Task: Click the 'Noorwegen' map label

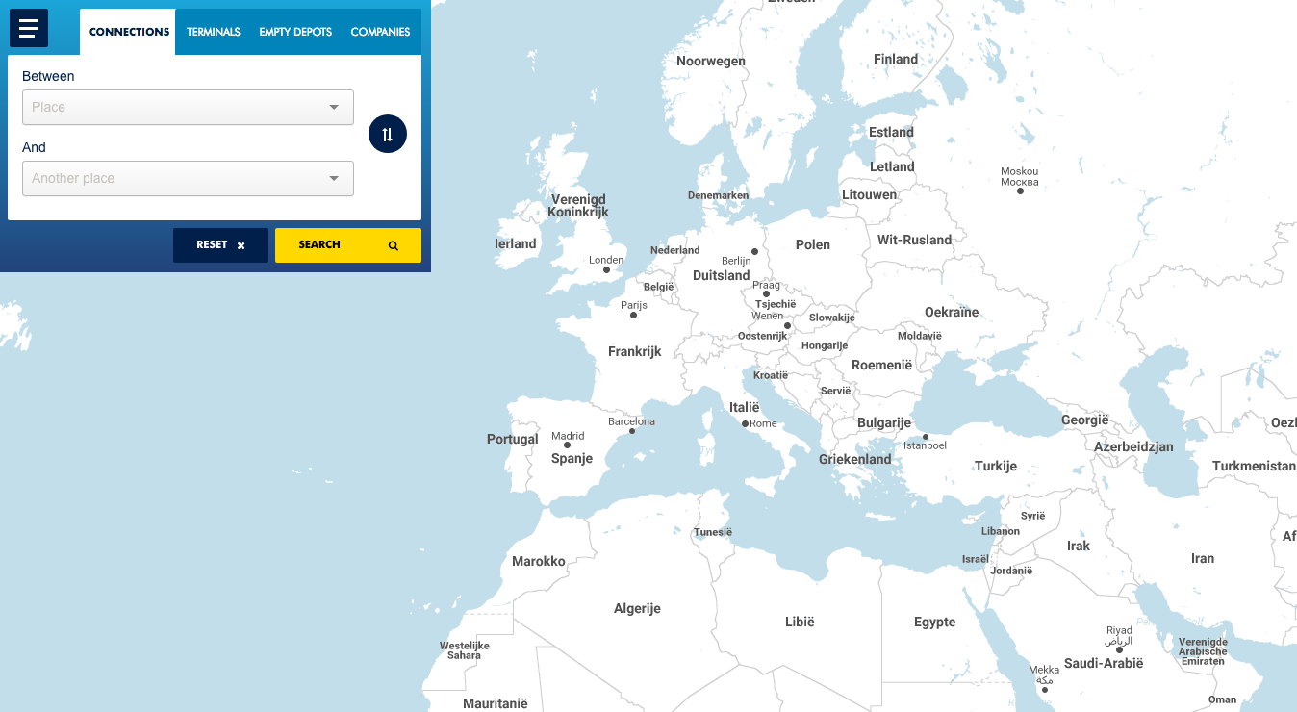Action: 711,61
